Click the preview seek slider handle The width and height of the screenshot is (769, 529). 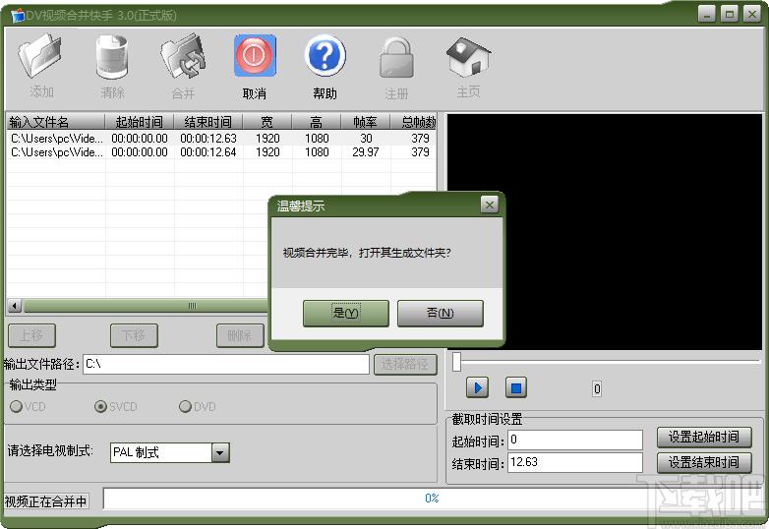(x=456, y=361)
